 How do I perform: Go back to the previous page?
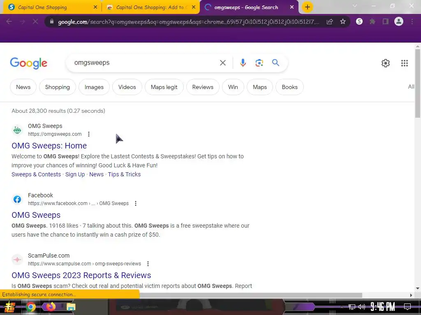pyautogui.click(x=9, y=21)
